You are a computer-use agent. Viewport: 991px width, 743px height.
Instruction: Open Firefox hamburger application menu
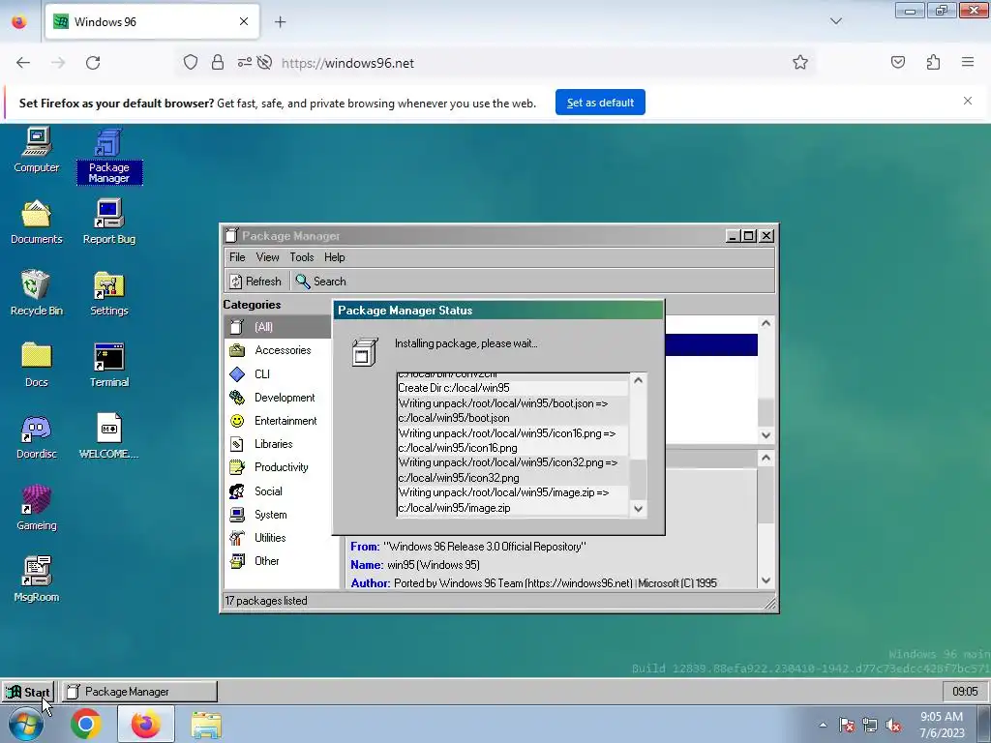pos(968,63)
